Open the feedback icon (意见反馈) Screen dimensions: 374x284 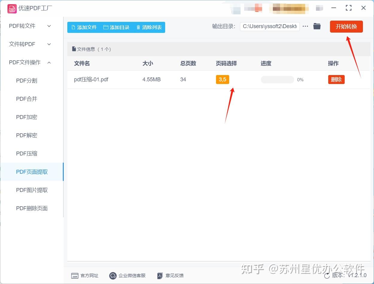coord(160,276)
